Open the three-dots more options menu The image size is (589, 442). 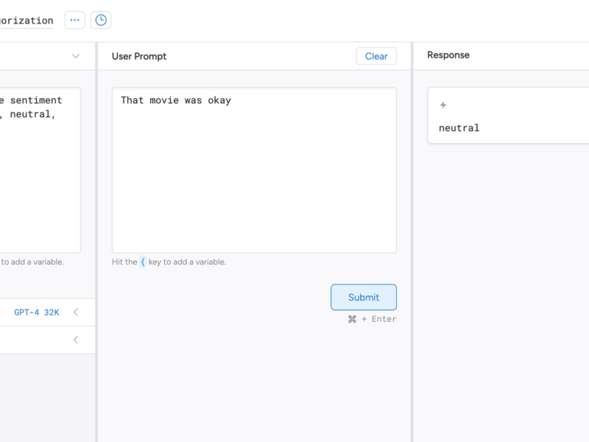[x=74, y=20]
